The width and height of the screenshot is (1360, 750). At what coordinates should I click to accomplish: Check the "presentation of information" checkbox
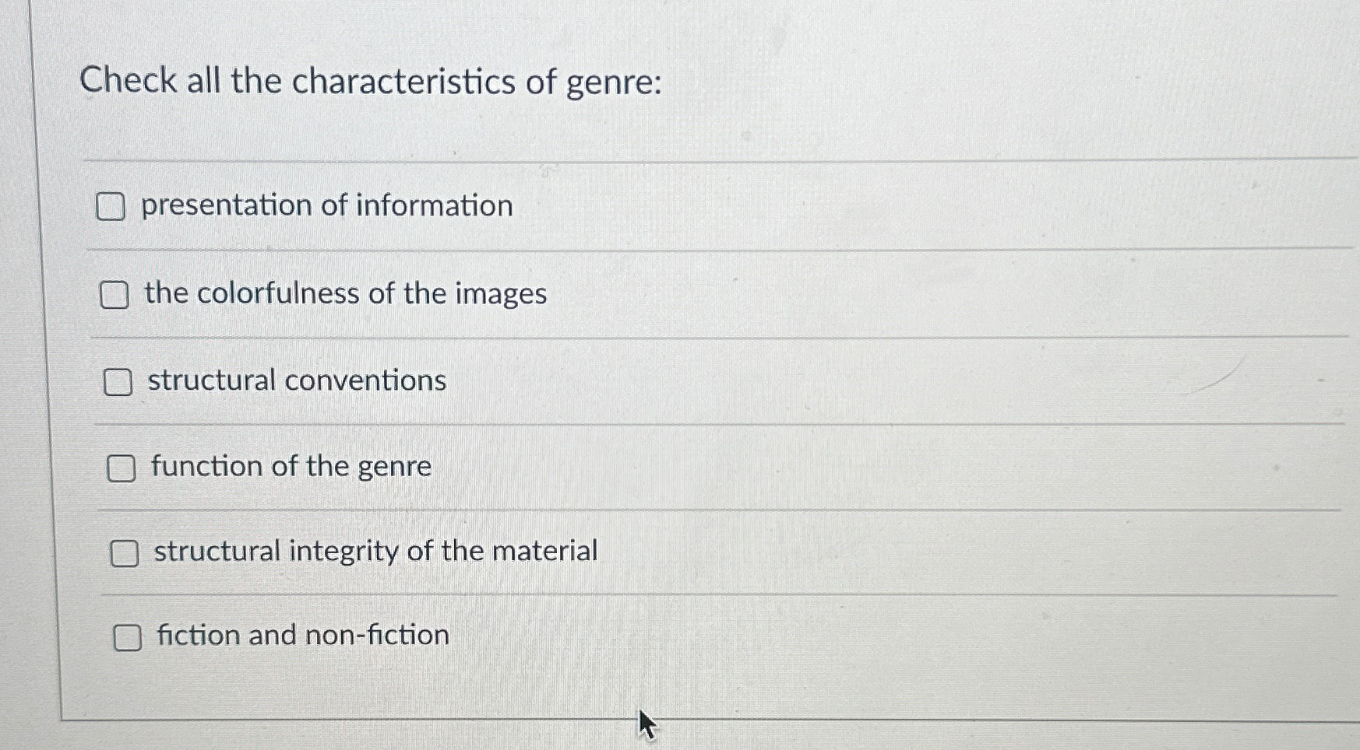point(112,206)
